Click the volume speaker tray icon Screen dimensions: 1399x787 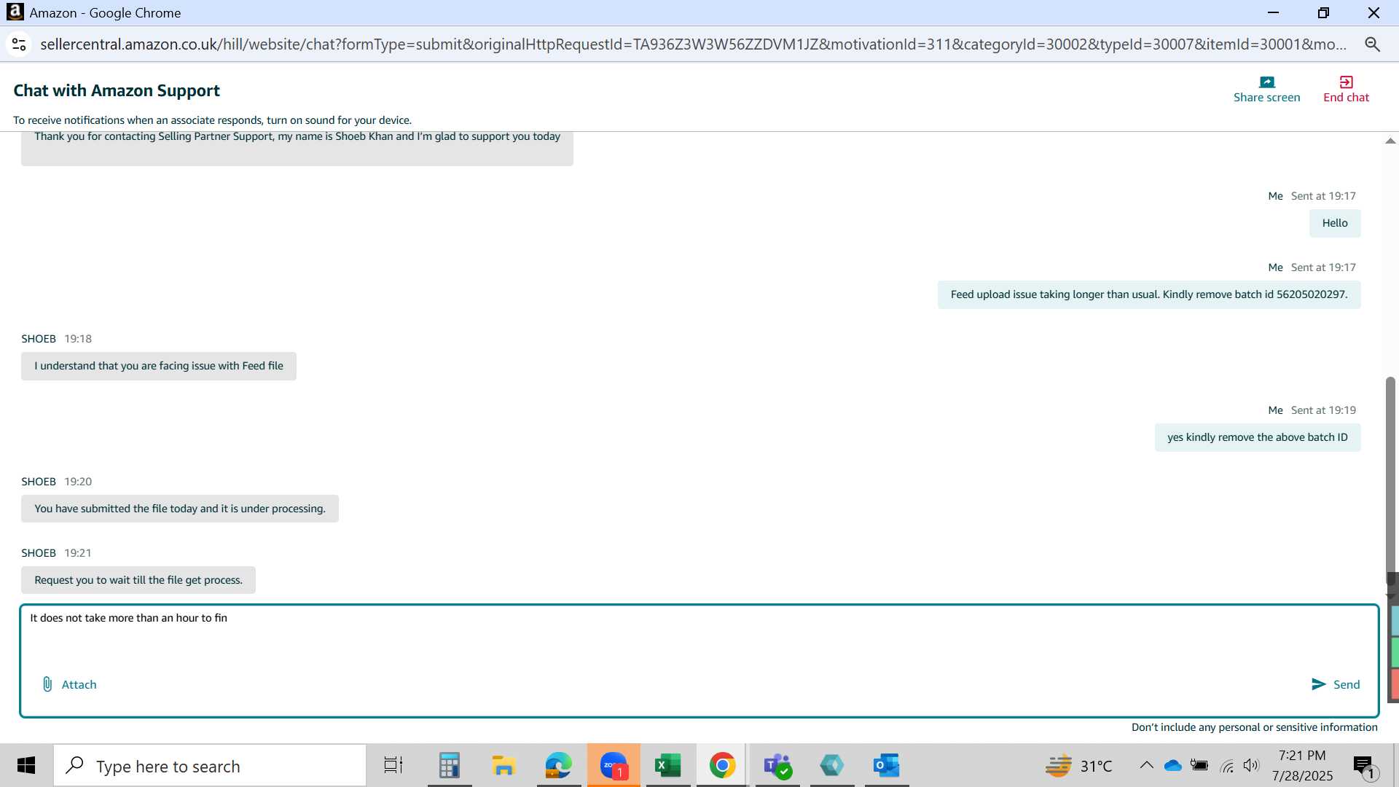pos(1251,765)
